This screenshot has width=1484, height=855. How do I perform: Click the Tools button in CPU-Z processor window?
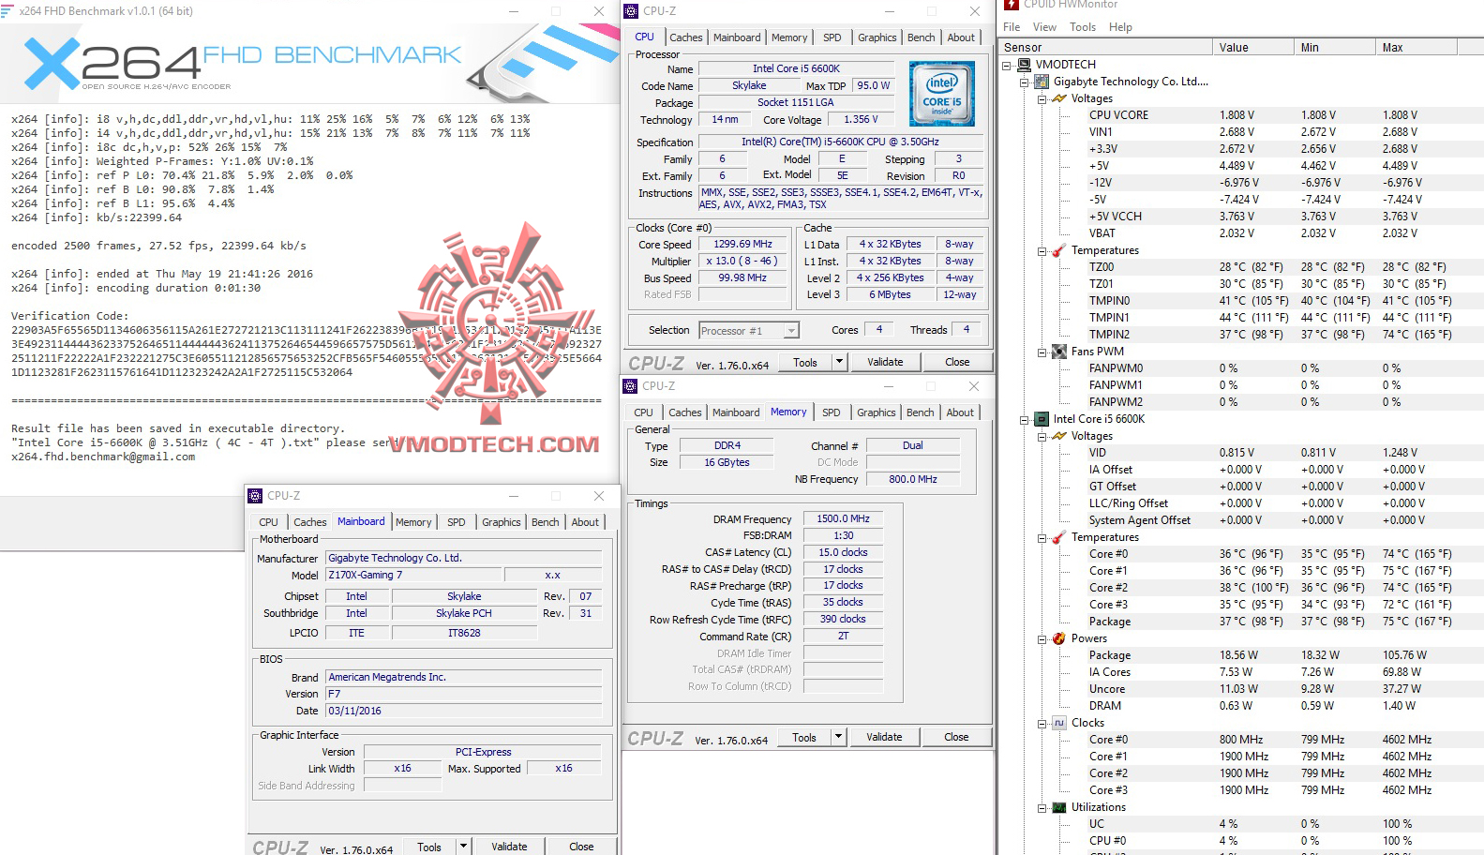pyautogui.click(x=805, y=362)
